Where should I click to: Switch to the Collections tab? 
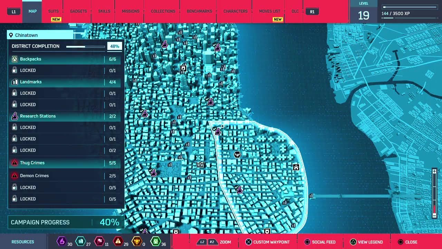coord(163,11)
